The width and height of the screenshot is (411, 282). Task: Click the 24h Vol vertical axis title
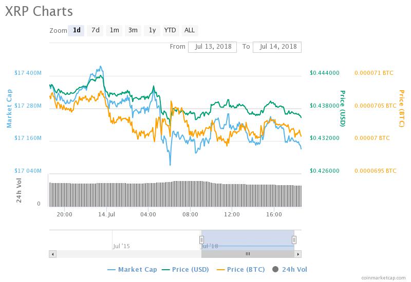(x=18, y=190)
